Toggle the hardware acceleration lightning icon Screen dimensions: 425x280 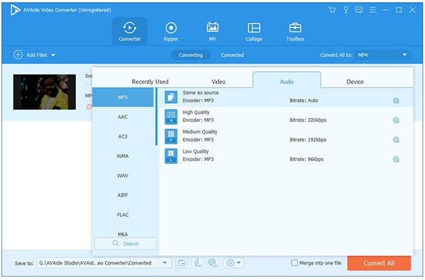(x=197, y=263)
